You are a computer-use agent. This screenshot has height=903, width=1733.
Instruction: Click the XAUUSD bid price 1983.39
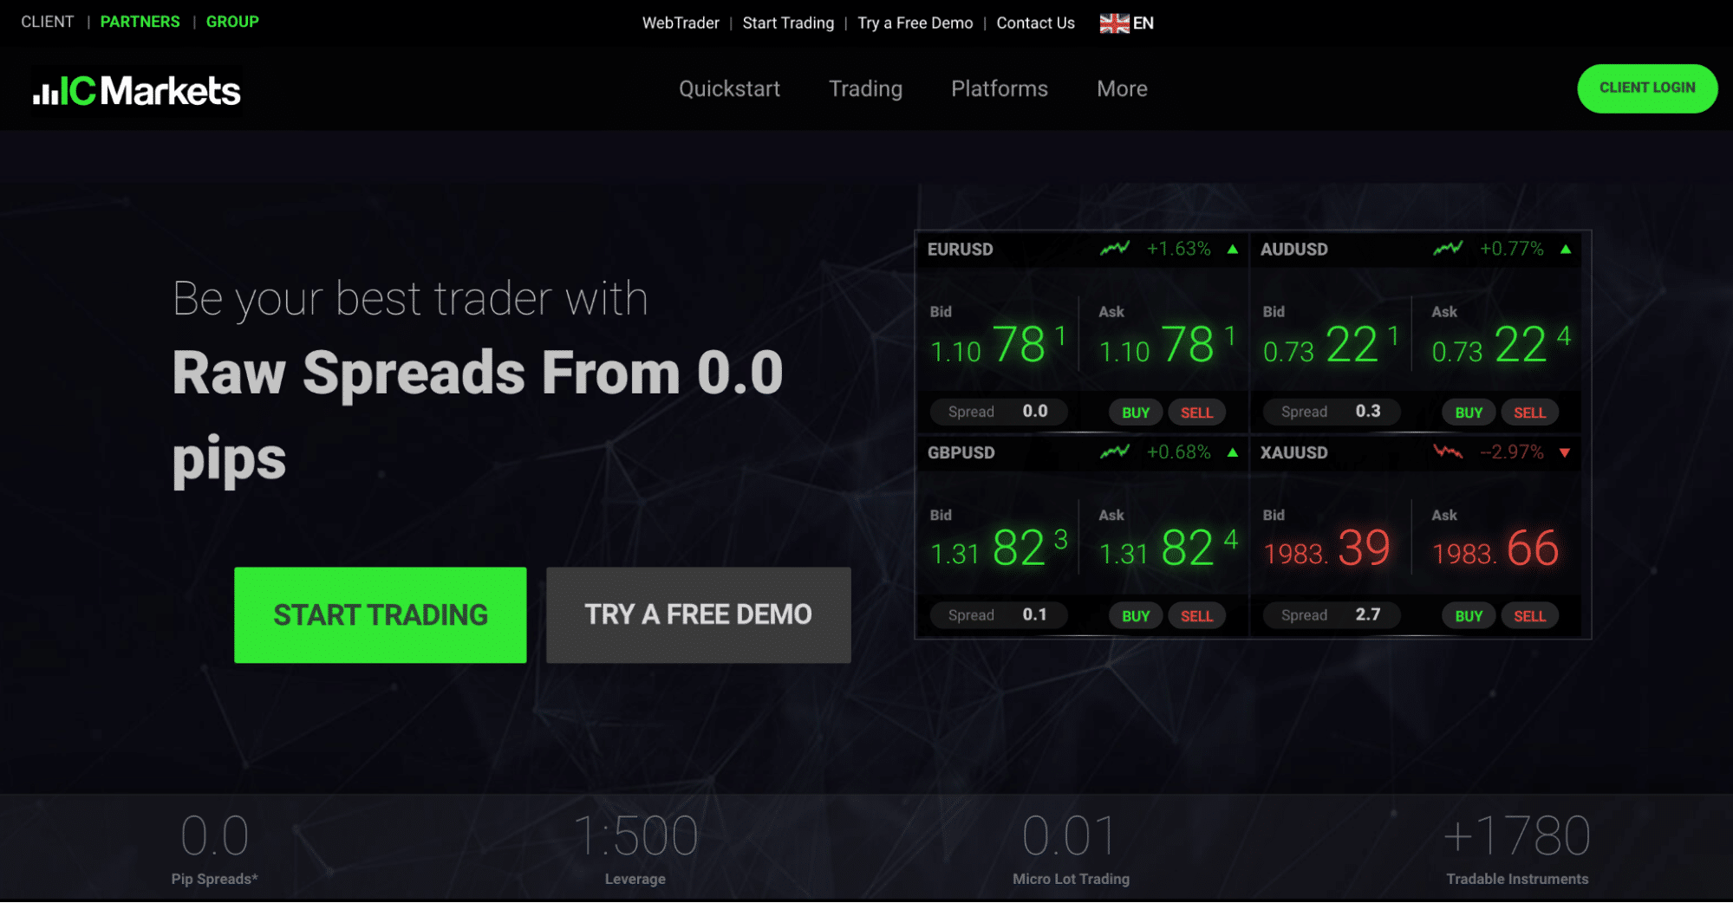pyautogui.click(x=1326, y=549)
